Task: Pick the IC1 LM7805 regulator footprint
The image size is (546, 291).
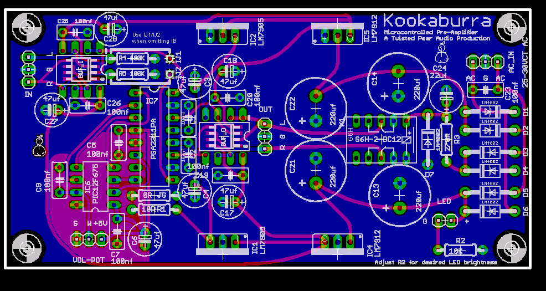Action: point(223,244)
